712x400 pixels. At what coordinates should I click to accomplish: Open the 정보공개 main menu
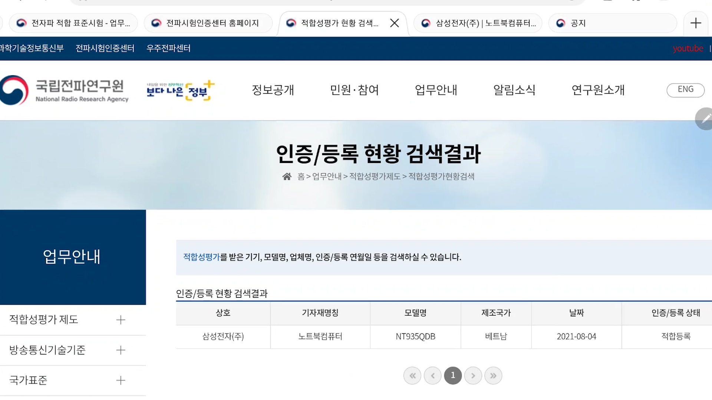click(273, 90)
